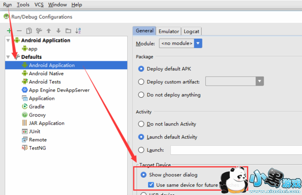Select Do not launch Activity radio button

[x=141, y=124]
